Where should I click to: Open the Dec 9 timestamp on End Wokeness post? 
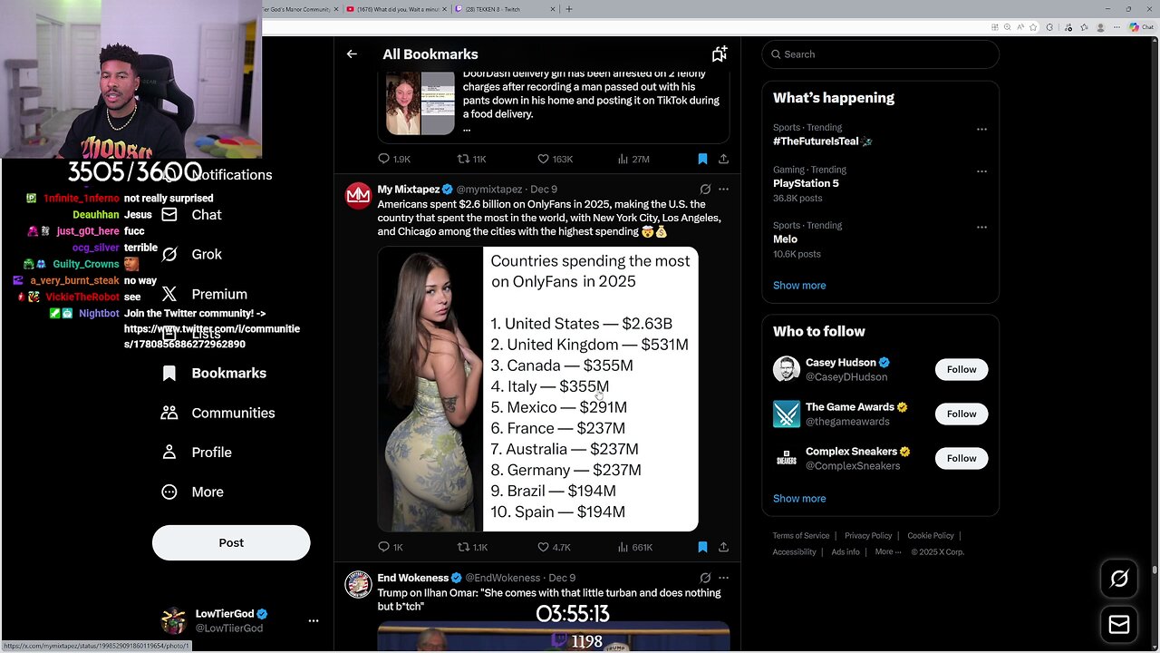562,578
